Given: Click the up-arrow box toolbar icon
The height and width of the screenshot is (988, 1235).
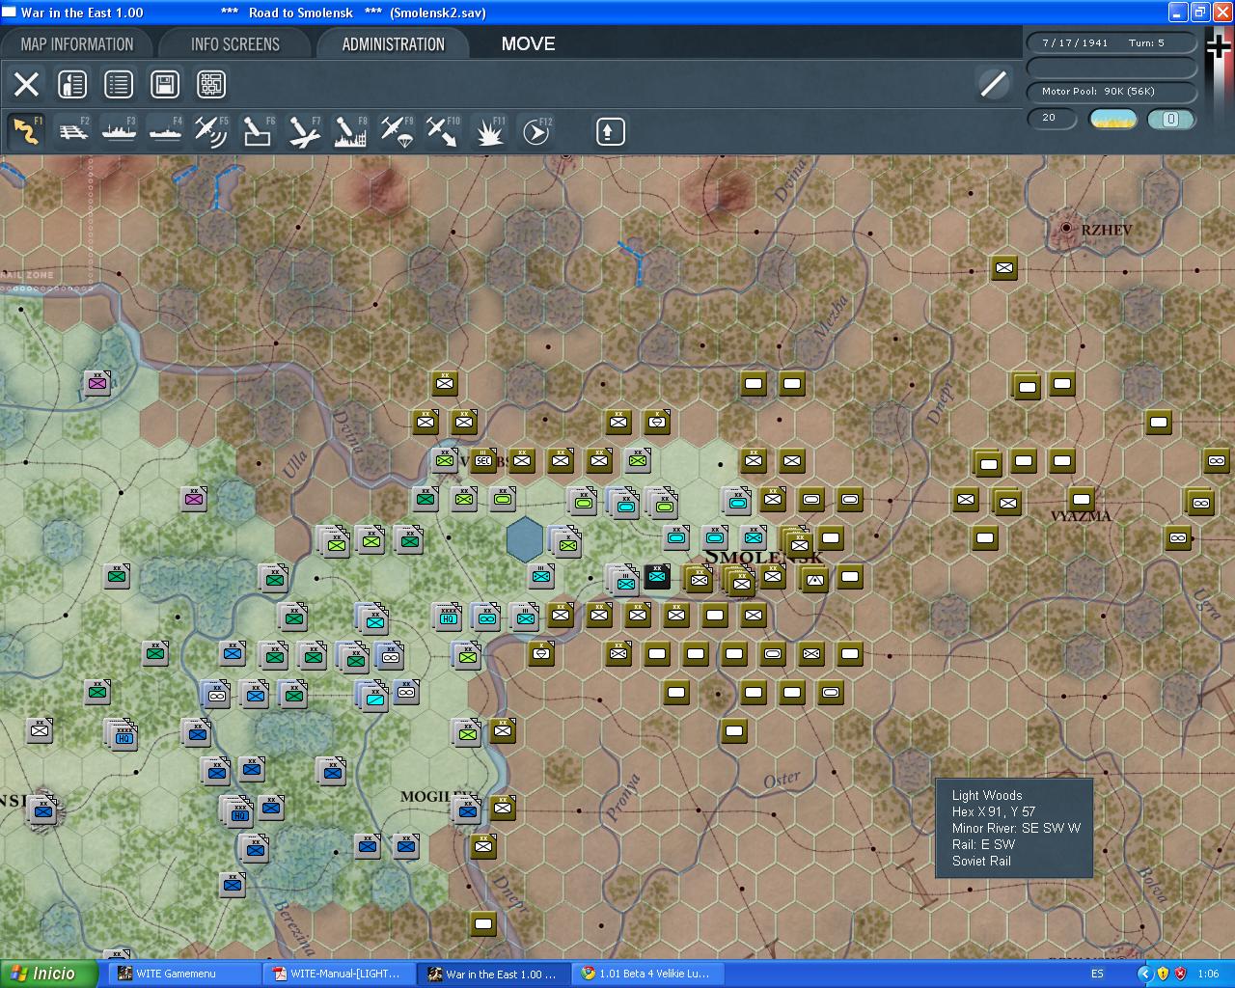Looking at the screenshot, I should pos(610,131).
